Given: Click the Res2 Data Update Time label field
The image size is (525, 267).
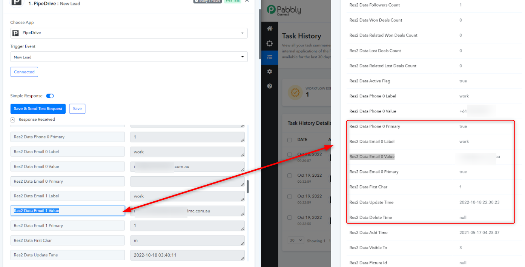Looking at the screenshot, I should pyautogui.click(x=68, y=255).
